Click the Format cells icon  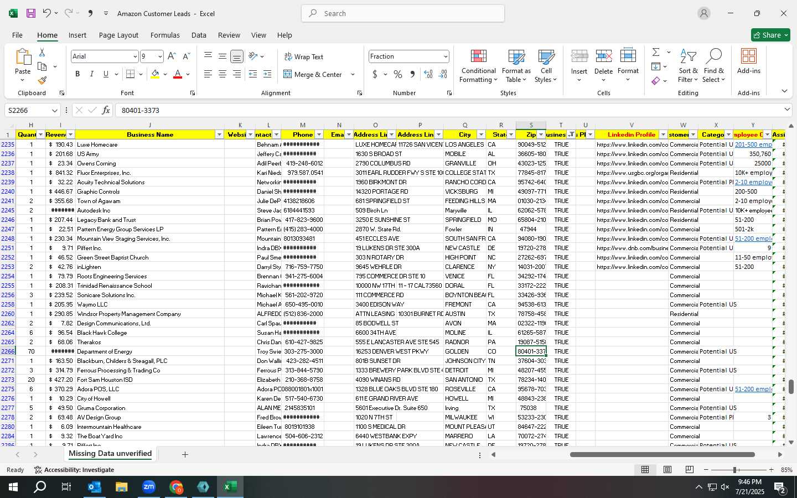[x=628, y=57]
